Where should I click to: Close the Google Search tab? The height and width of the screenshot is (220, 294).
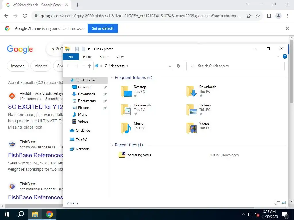coord(67,5)
